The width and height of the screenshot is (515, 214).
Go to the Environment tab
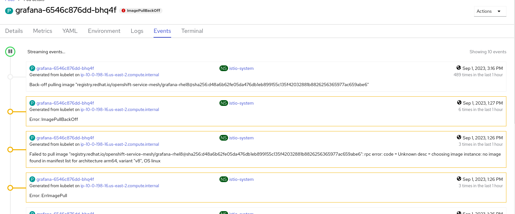(x=104, y=31)
